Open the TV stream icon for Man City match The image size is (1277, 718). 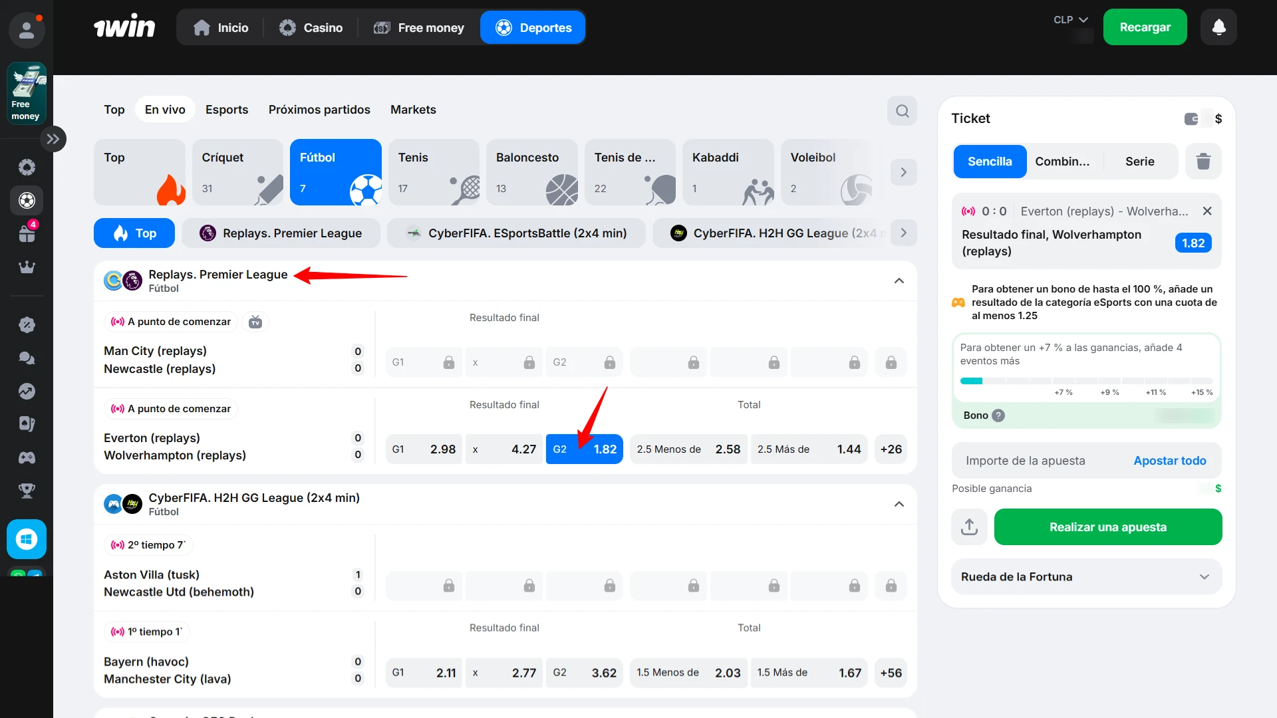(x=255, y=322)
